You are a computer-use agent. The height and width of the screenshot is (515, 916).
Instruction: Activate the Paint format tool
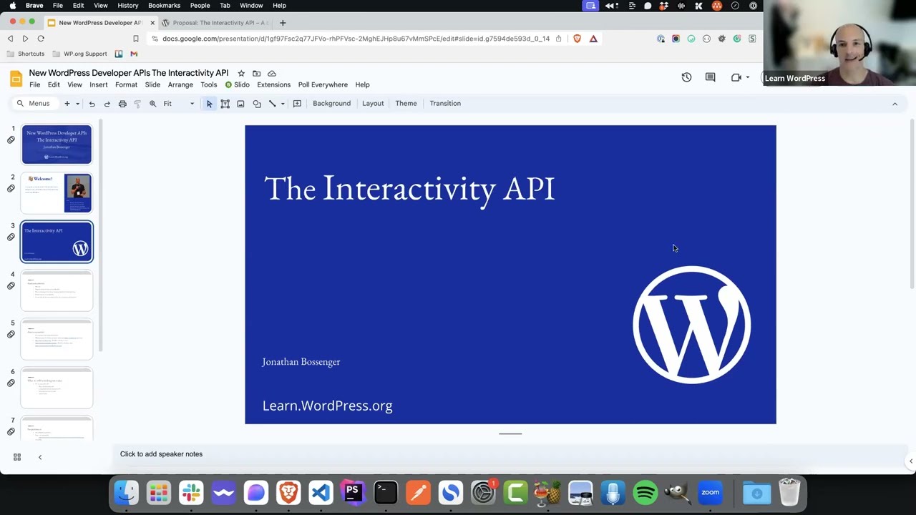(137, 104)
